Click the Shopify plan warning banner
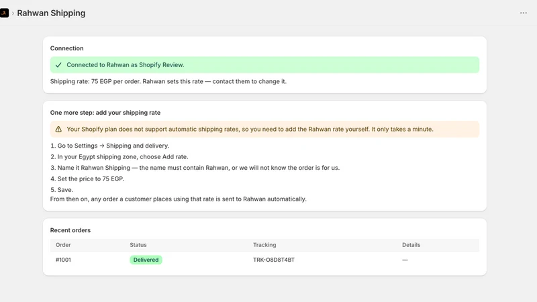 tap(264, 129)
